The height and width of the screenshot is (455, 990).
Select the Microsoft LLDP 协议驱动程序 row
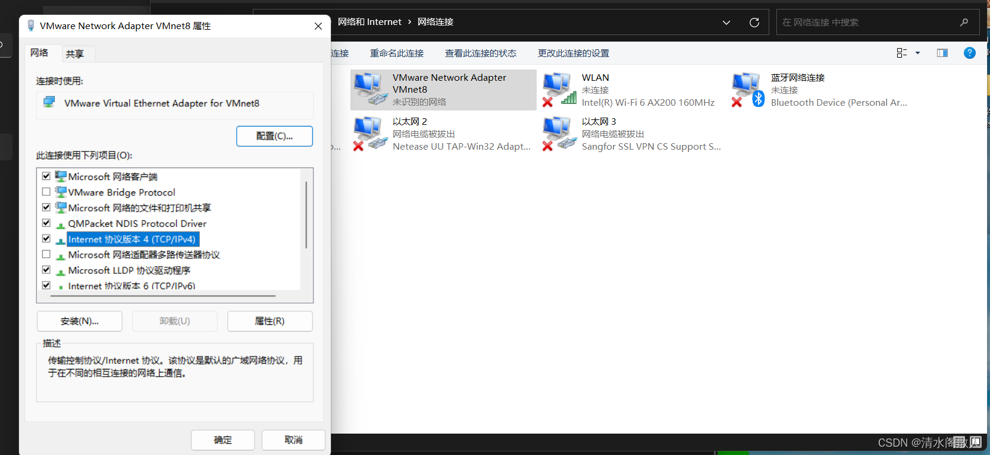click(x=129, y=270)
